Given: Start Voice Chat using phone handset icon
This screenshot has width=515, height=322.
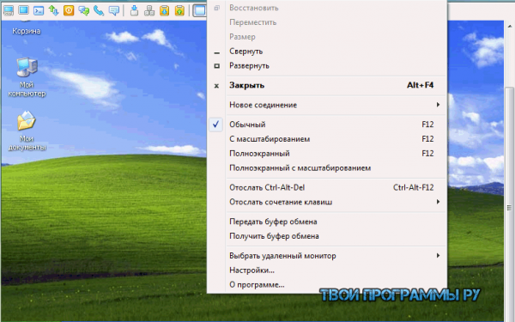Looking at the screenshot, I should coord(99,10).
